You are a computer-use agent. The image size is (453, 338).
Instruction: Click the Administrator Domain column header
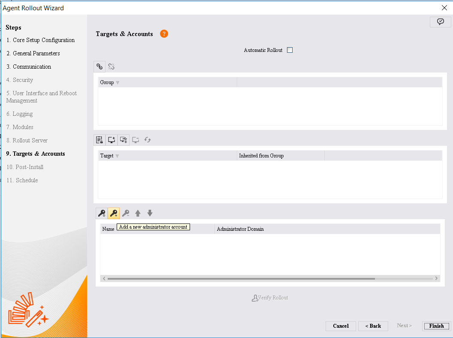coord(240,229)
